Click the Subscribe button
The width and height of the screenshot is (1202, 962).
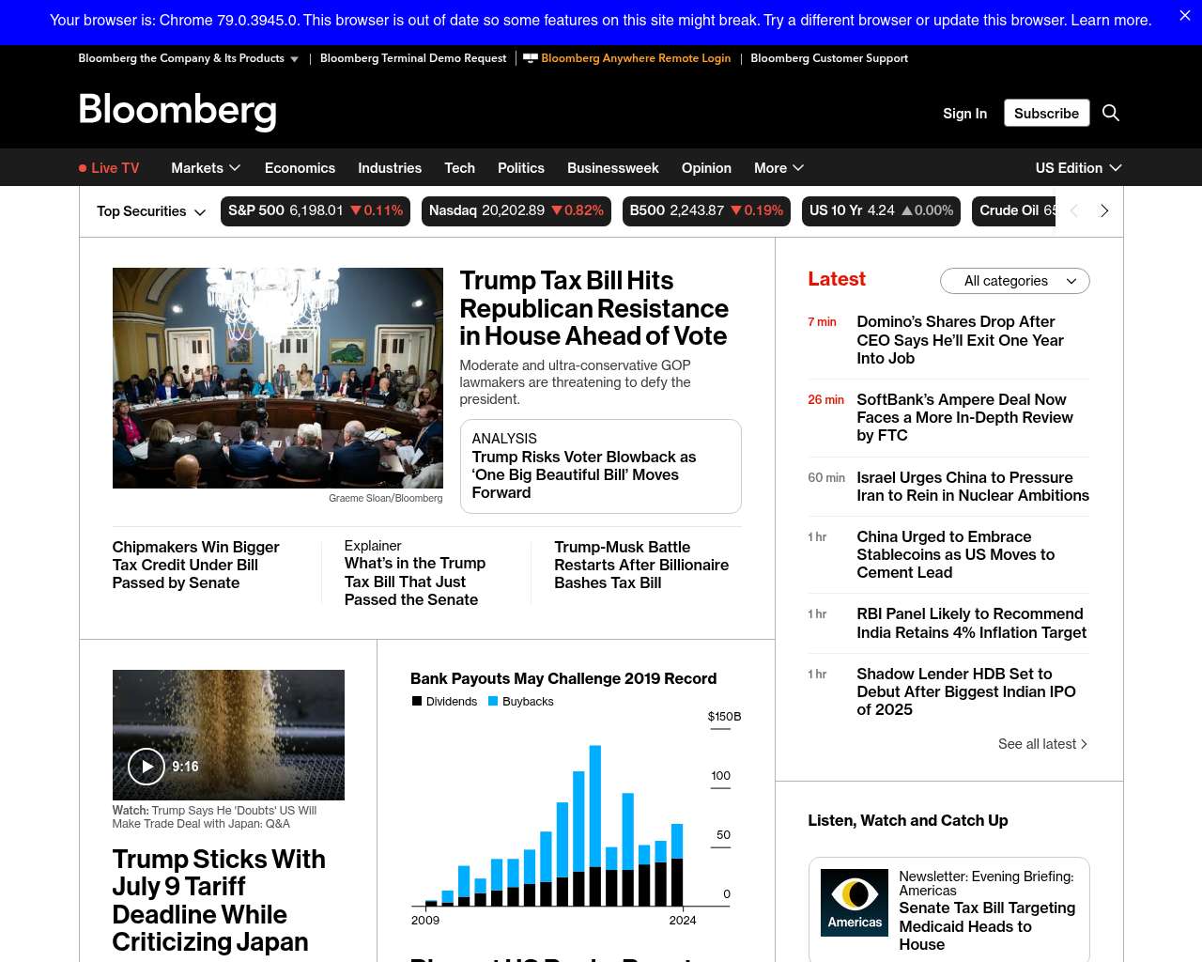(1047, 113)
